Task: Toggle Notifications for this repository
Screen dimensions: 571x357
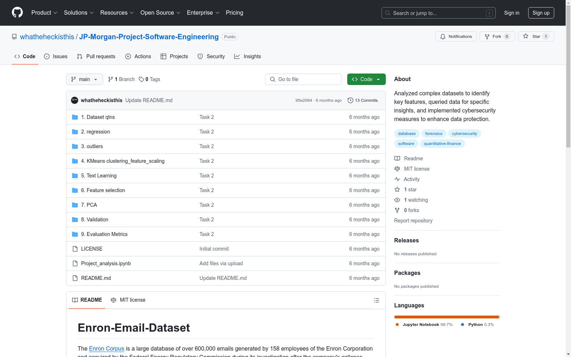Action: click(x=456, y=36)
